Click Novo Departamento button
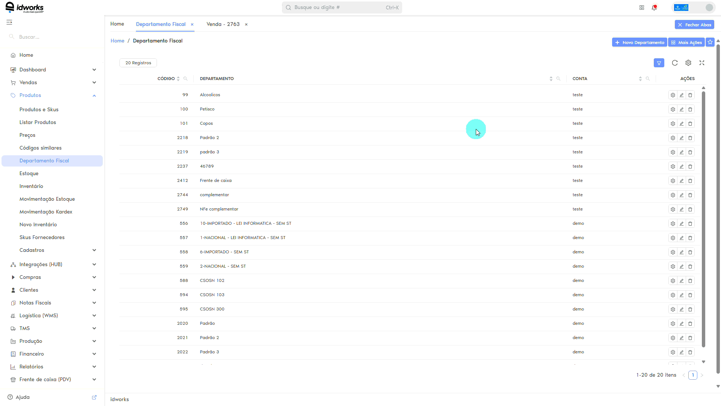Viewport: 721px width, 406px height. (640, 42)
